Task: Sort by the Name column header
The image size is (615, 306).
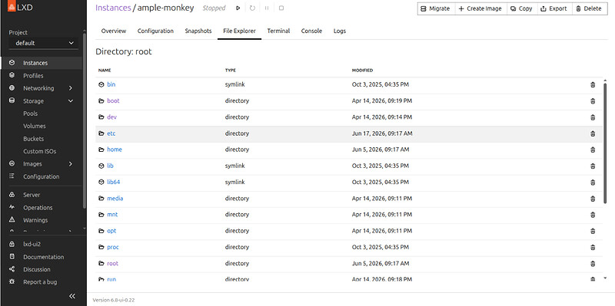Action: pos(105,71)
